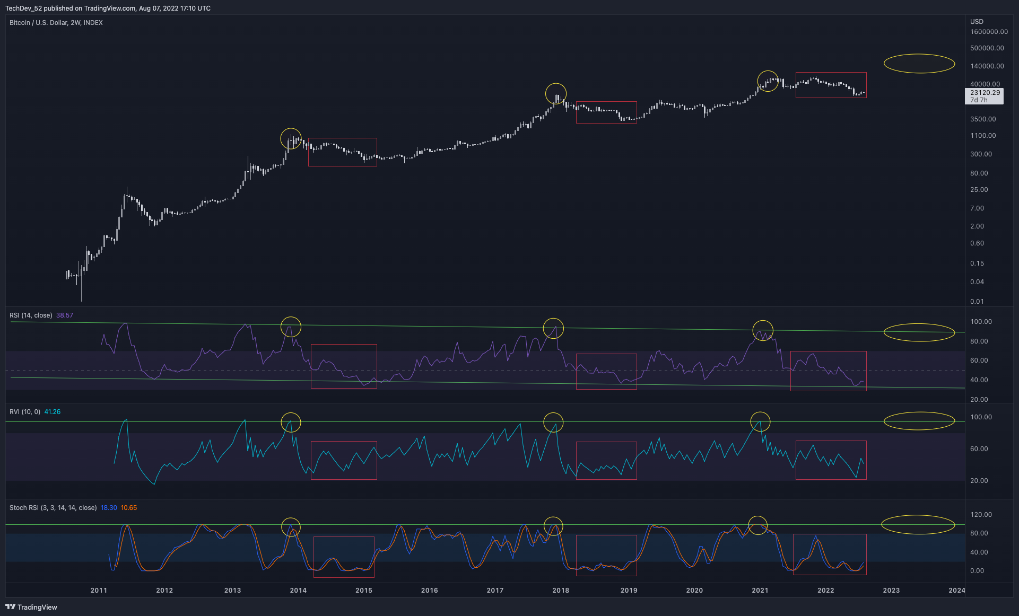Click the yellow circle on 2017 RVI peak
This screenshot has height=616, width=1019.
[x=553, y=423]
